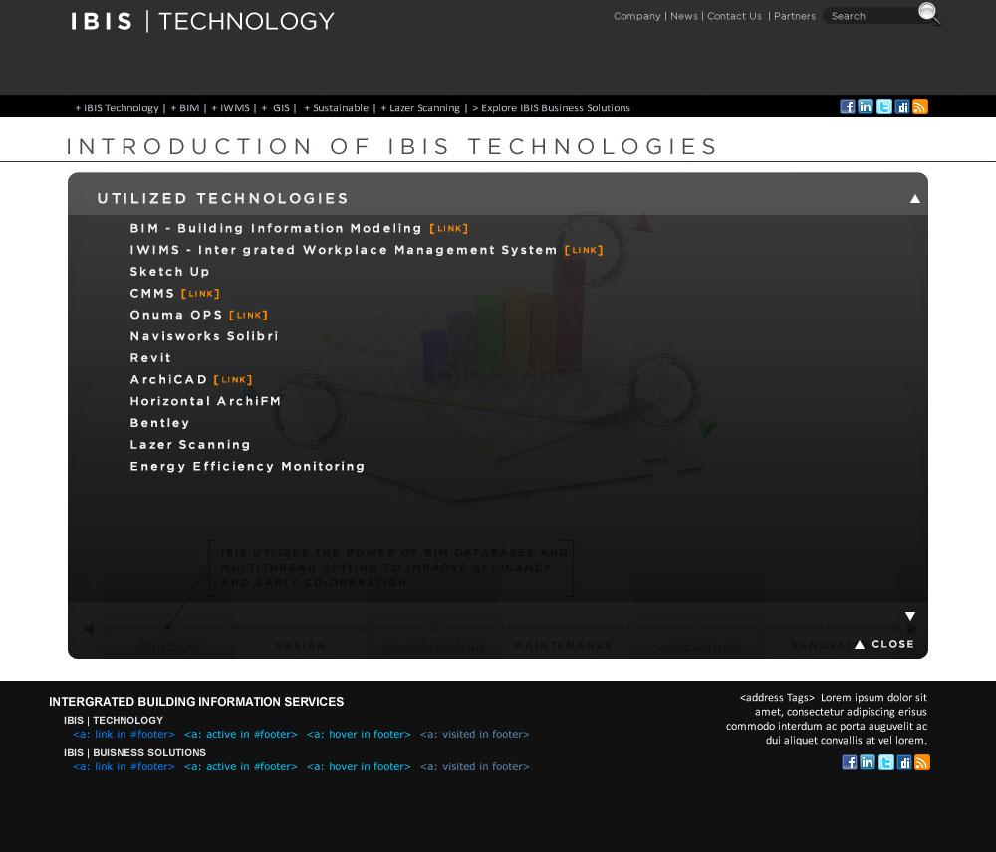Select the + BIM menu item
Image resolution: width=996 pixels, height=852 pixels.
tap(185, 107)
